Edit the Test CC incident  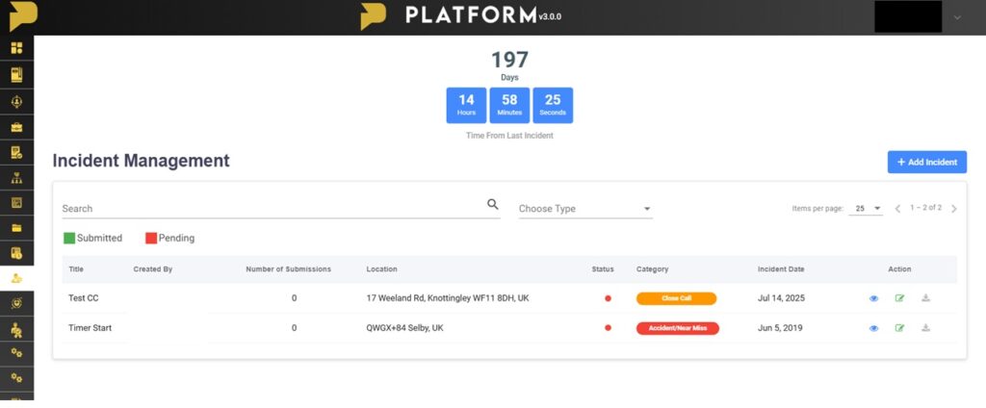899,298
